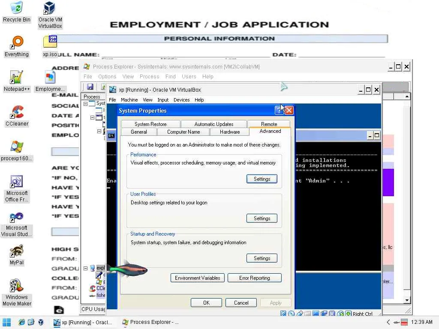The height and width of the screenshot is (329, 439).
Task: Click Process column header in Process Explorer
Action: 93,96
